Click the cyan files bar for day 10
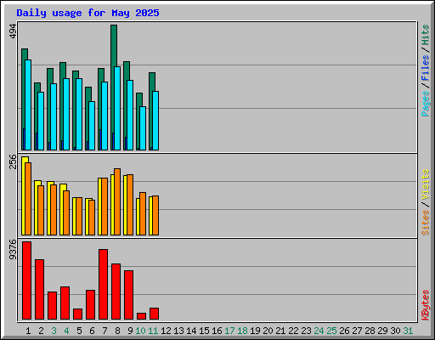Screen dimensions: 435x340 point(143,128)
